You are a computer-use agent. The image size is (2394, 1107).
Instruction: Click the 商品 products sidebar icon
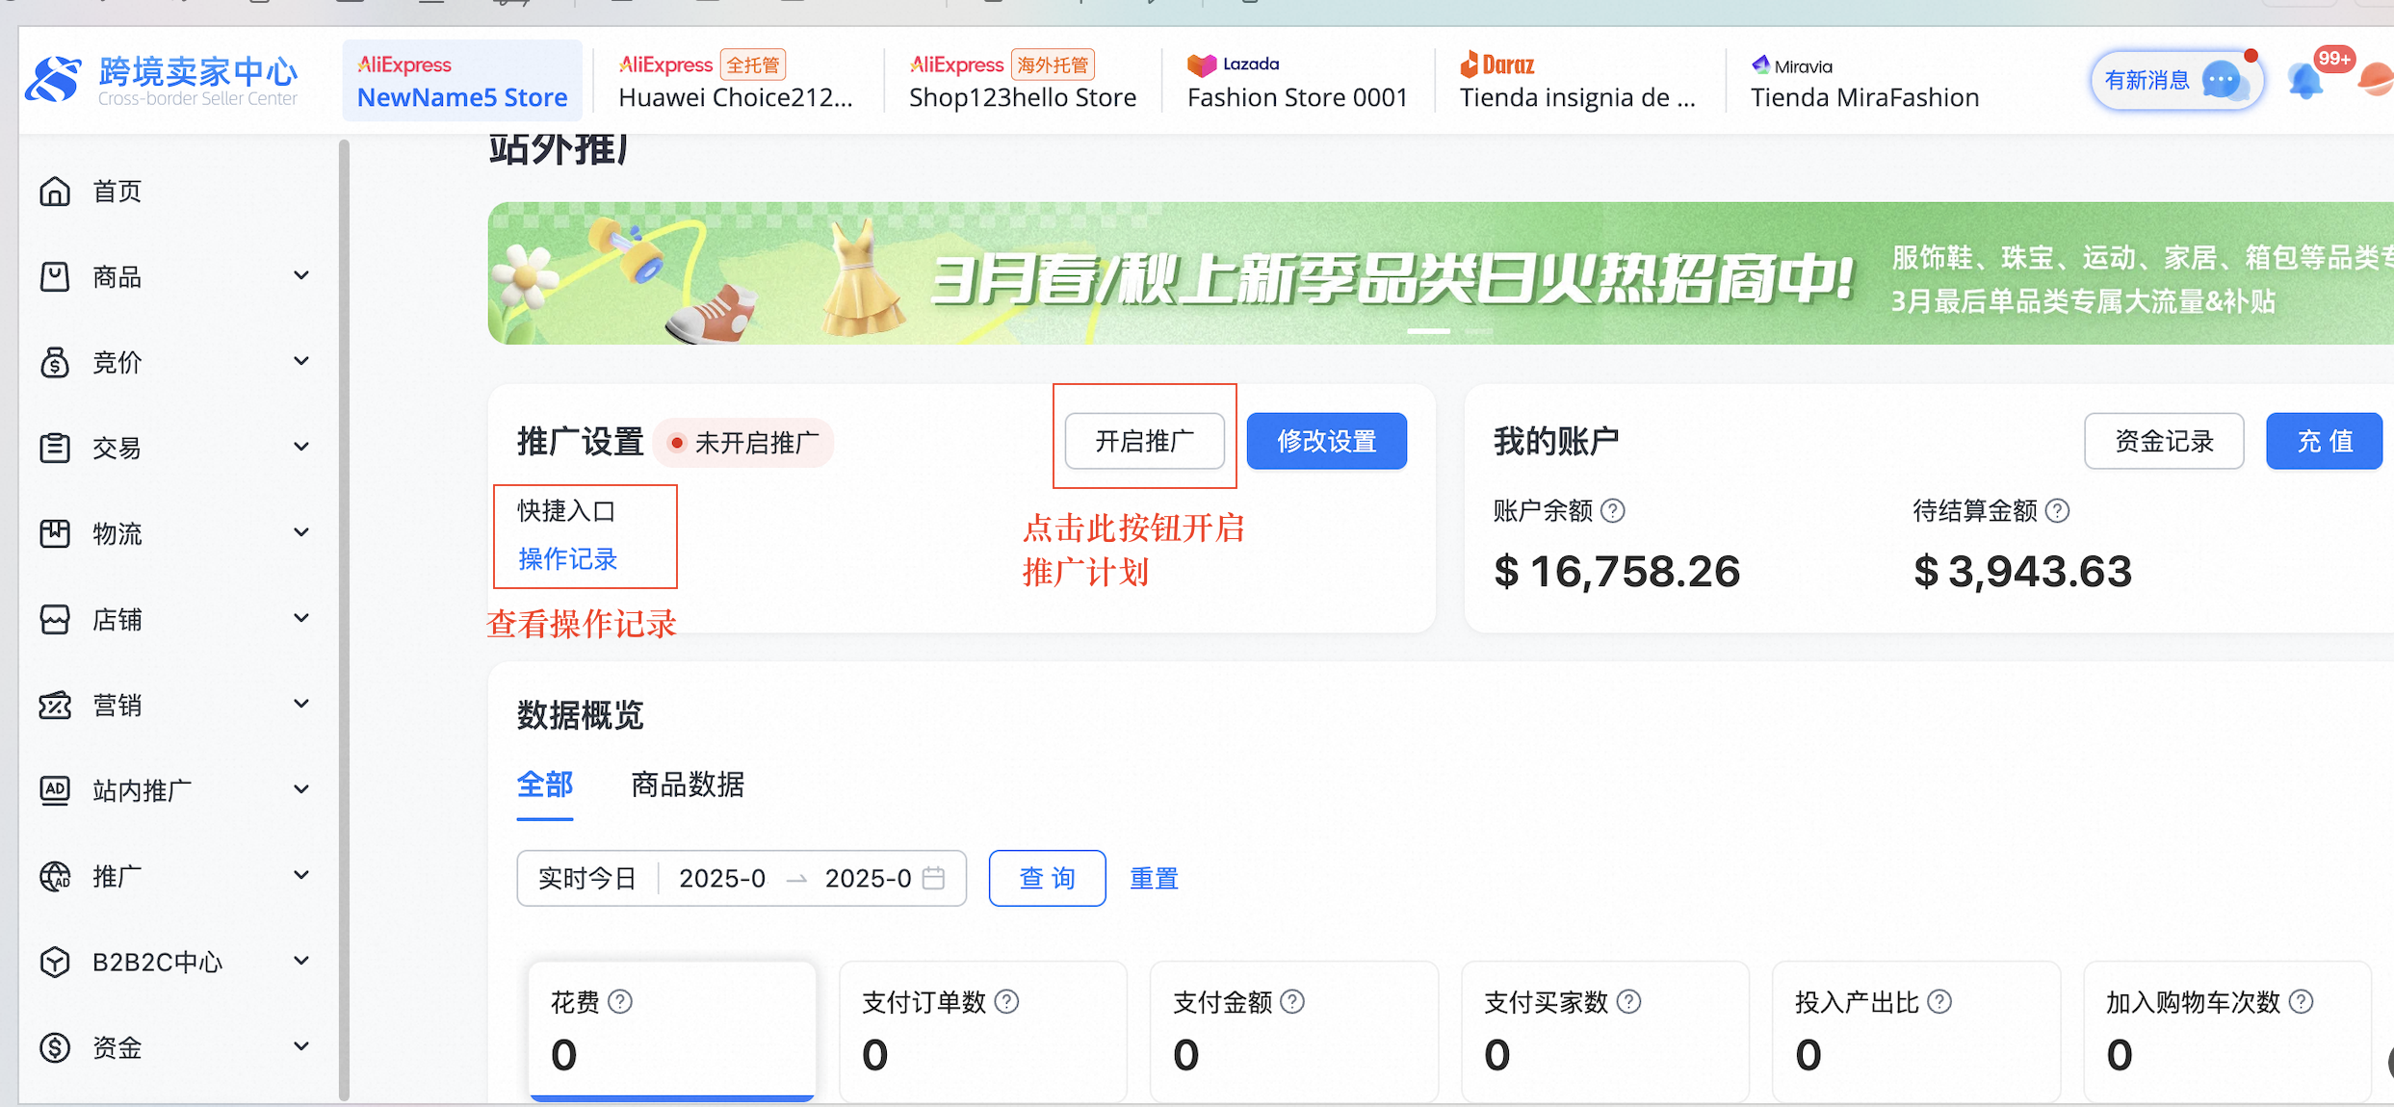(55, 277)
